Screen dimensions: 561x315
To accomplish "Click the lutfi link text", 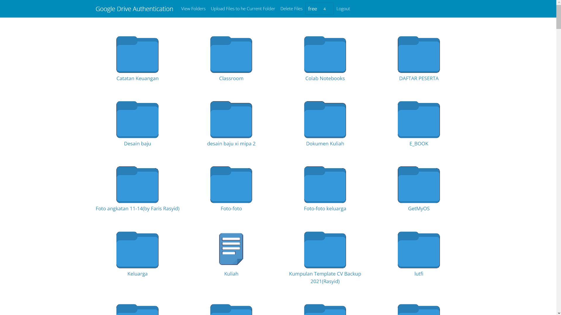I will [x=419, y=274].
